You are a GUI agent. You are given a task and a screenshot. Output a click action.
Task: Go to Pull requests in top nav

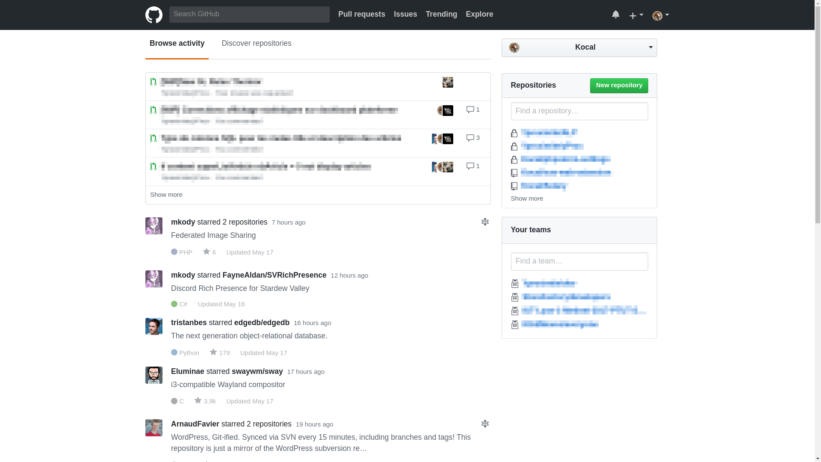point(362,14)
